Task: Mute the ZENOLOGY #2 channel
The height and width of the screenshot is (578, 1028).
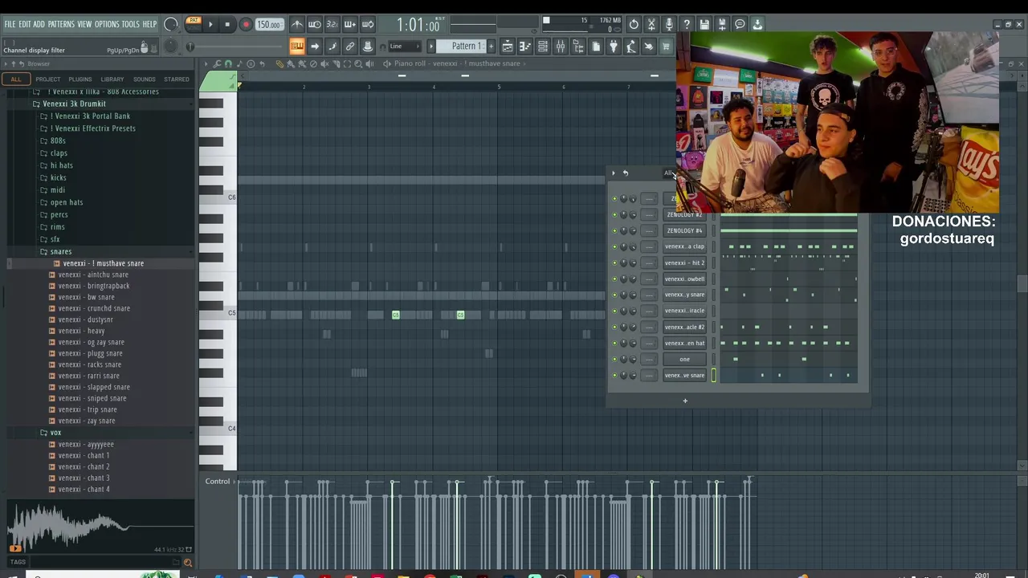Action: 614,215
